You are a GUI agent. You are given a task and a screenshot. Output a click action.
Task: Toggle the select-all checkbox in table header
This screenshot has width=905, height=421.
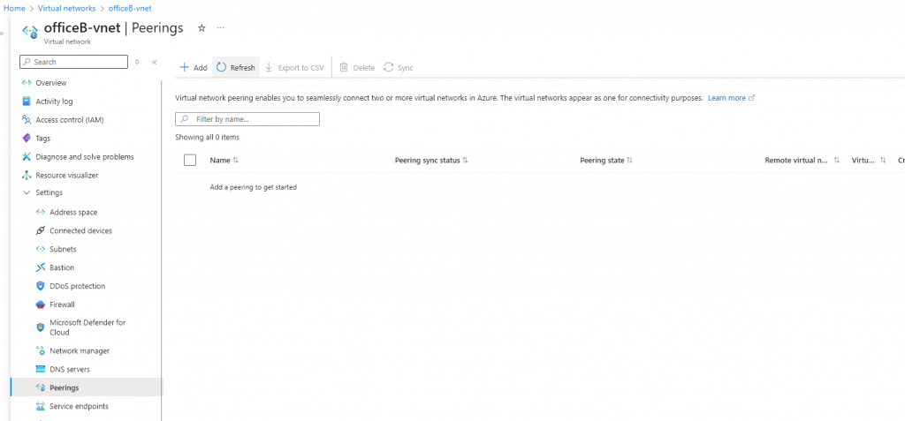[190, 161]
